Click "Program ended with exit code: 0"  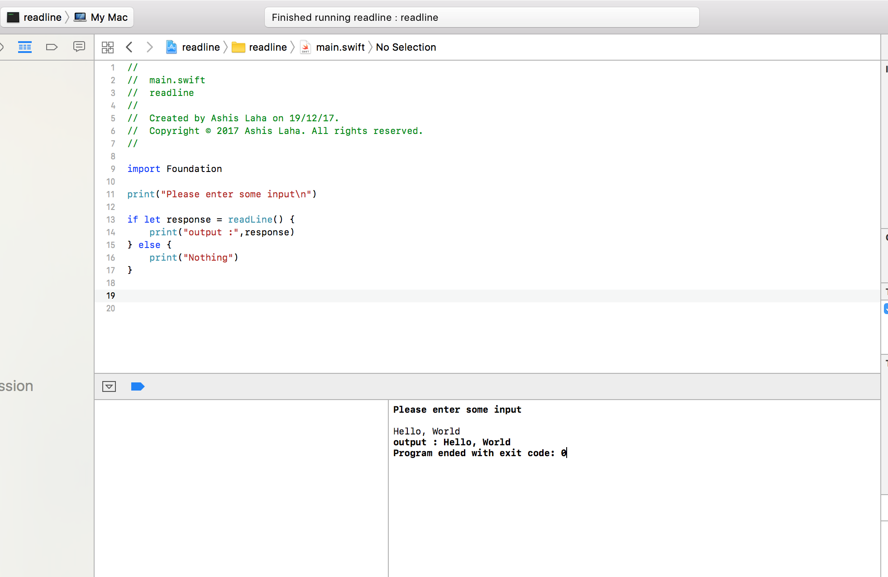click(x=480, y=453)
